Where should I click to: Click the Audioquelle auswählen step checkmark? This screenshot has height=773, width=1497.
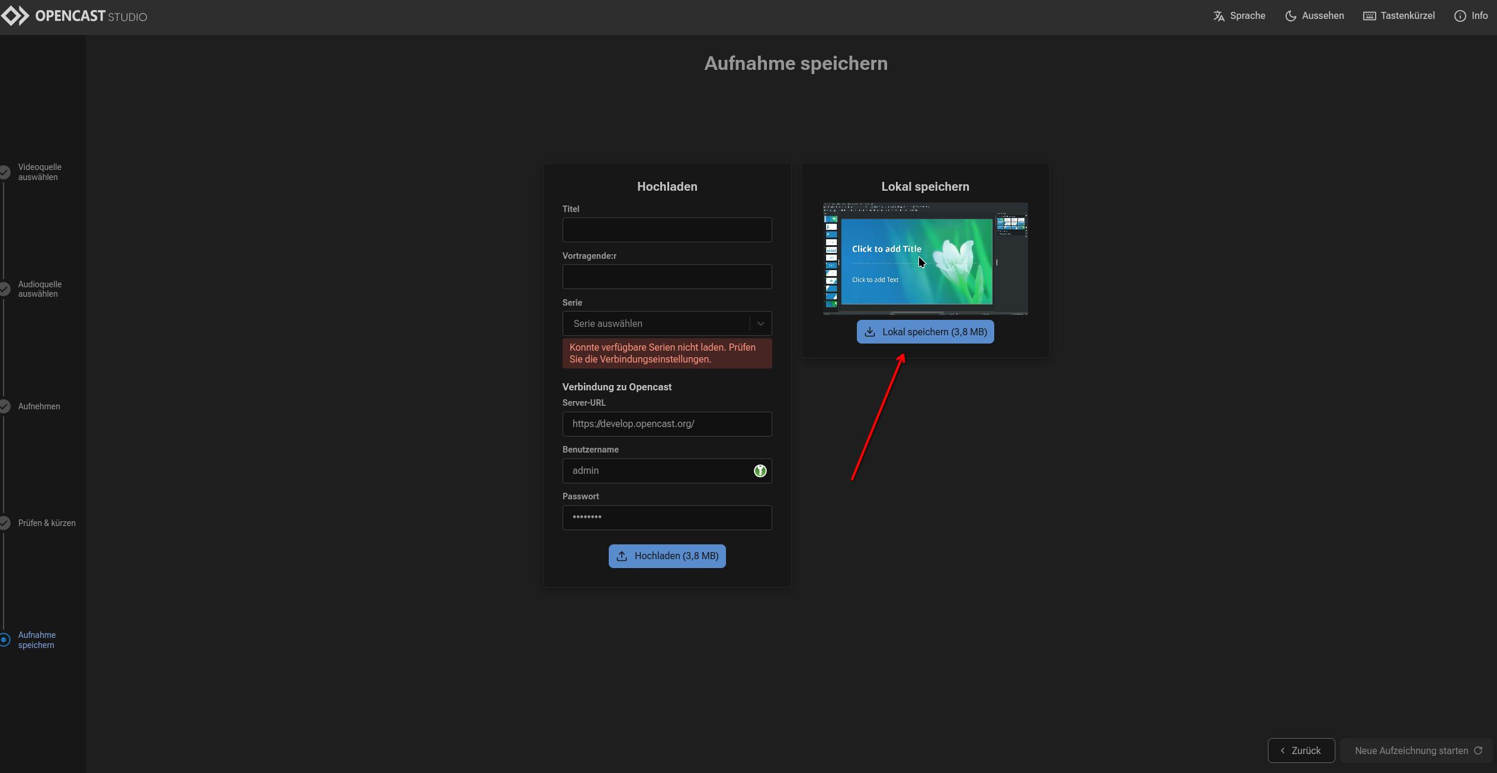point(5,289)
